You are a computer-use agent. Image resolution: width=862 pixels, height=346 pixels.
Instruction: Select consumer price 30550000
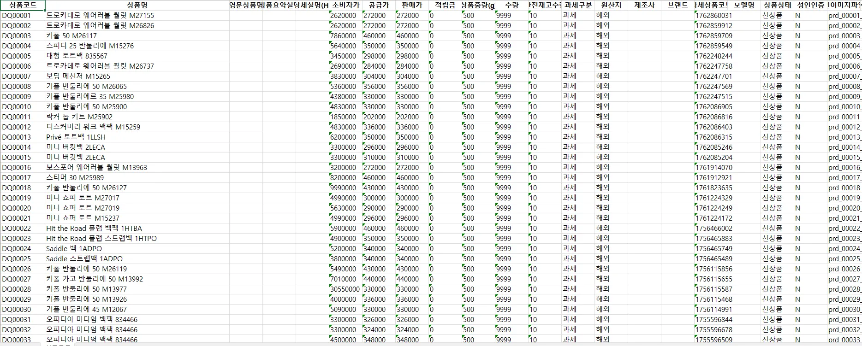345,289
